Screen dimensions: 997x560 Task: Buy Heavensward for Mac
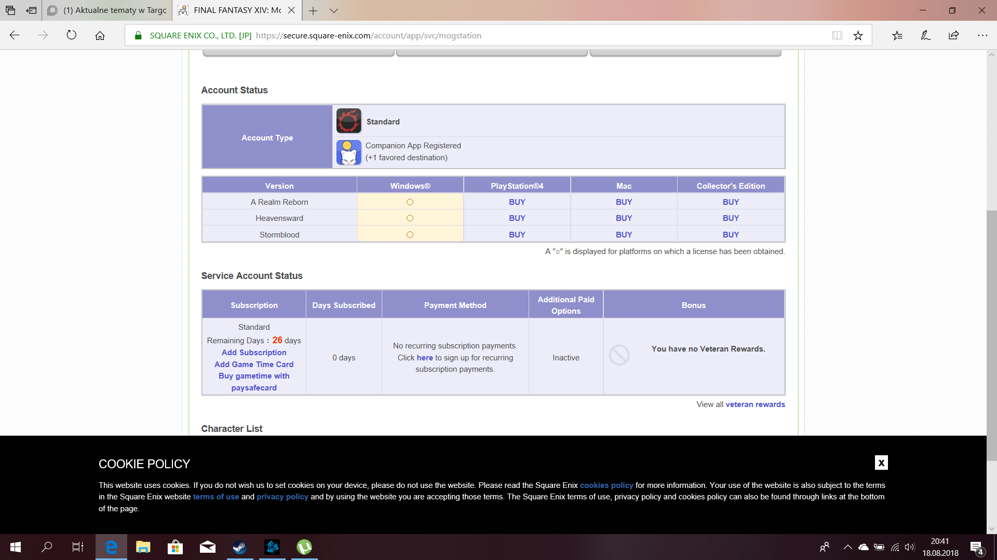coord(624,218)
